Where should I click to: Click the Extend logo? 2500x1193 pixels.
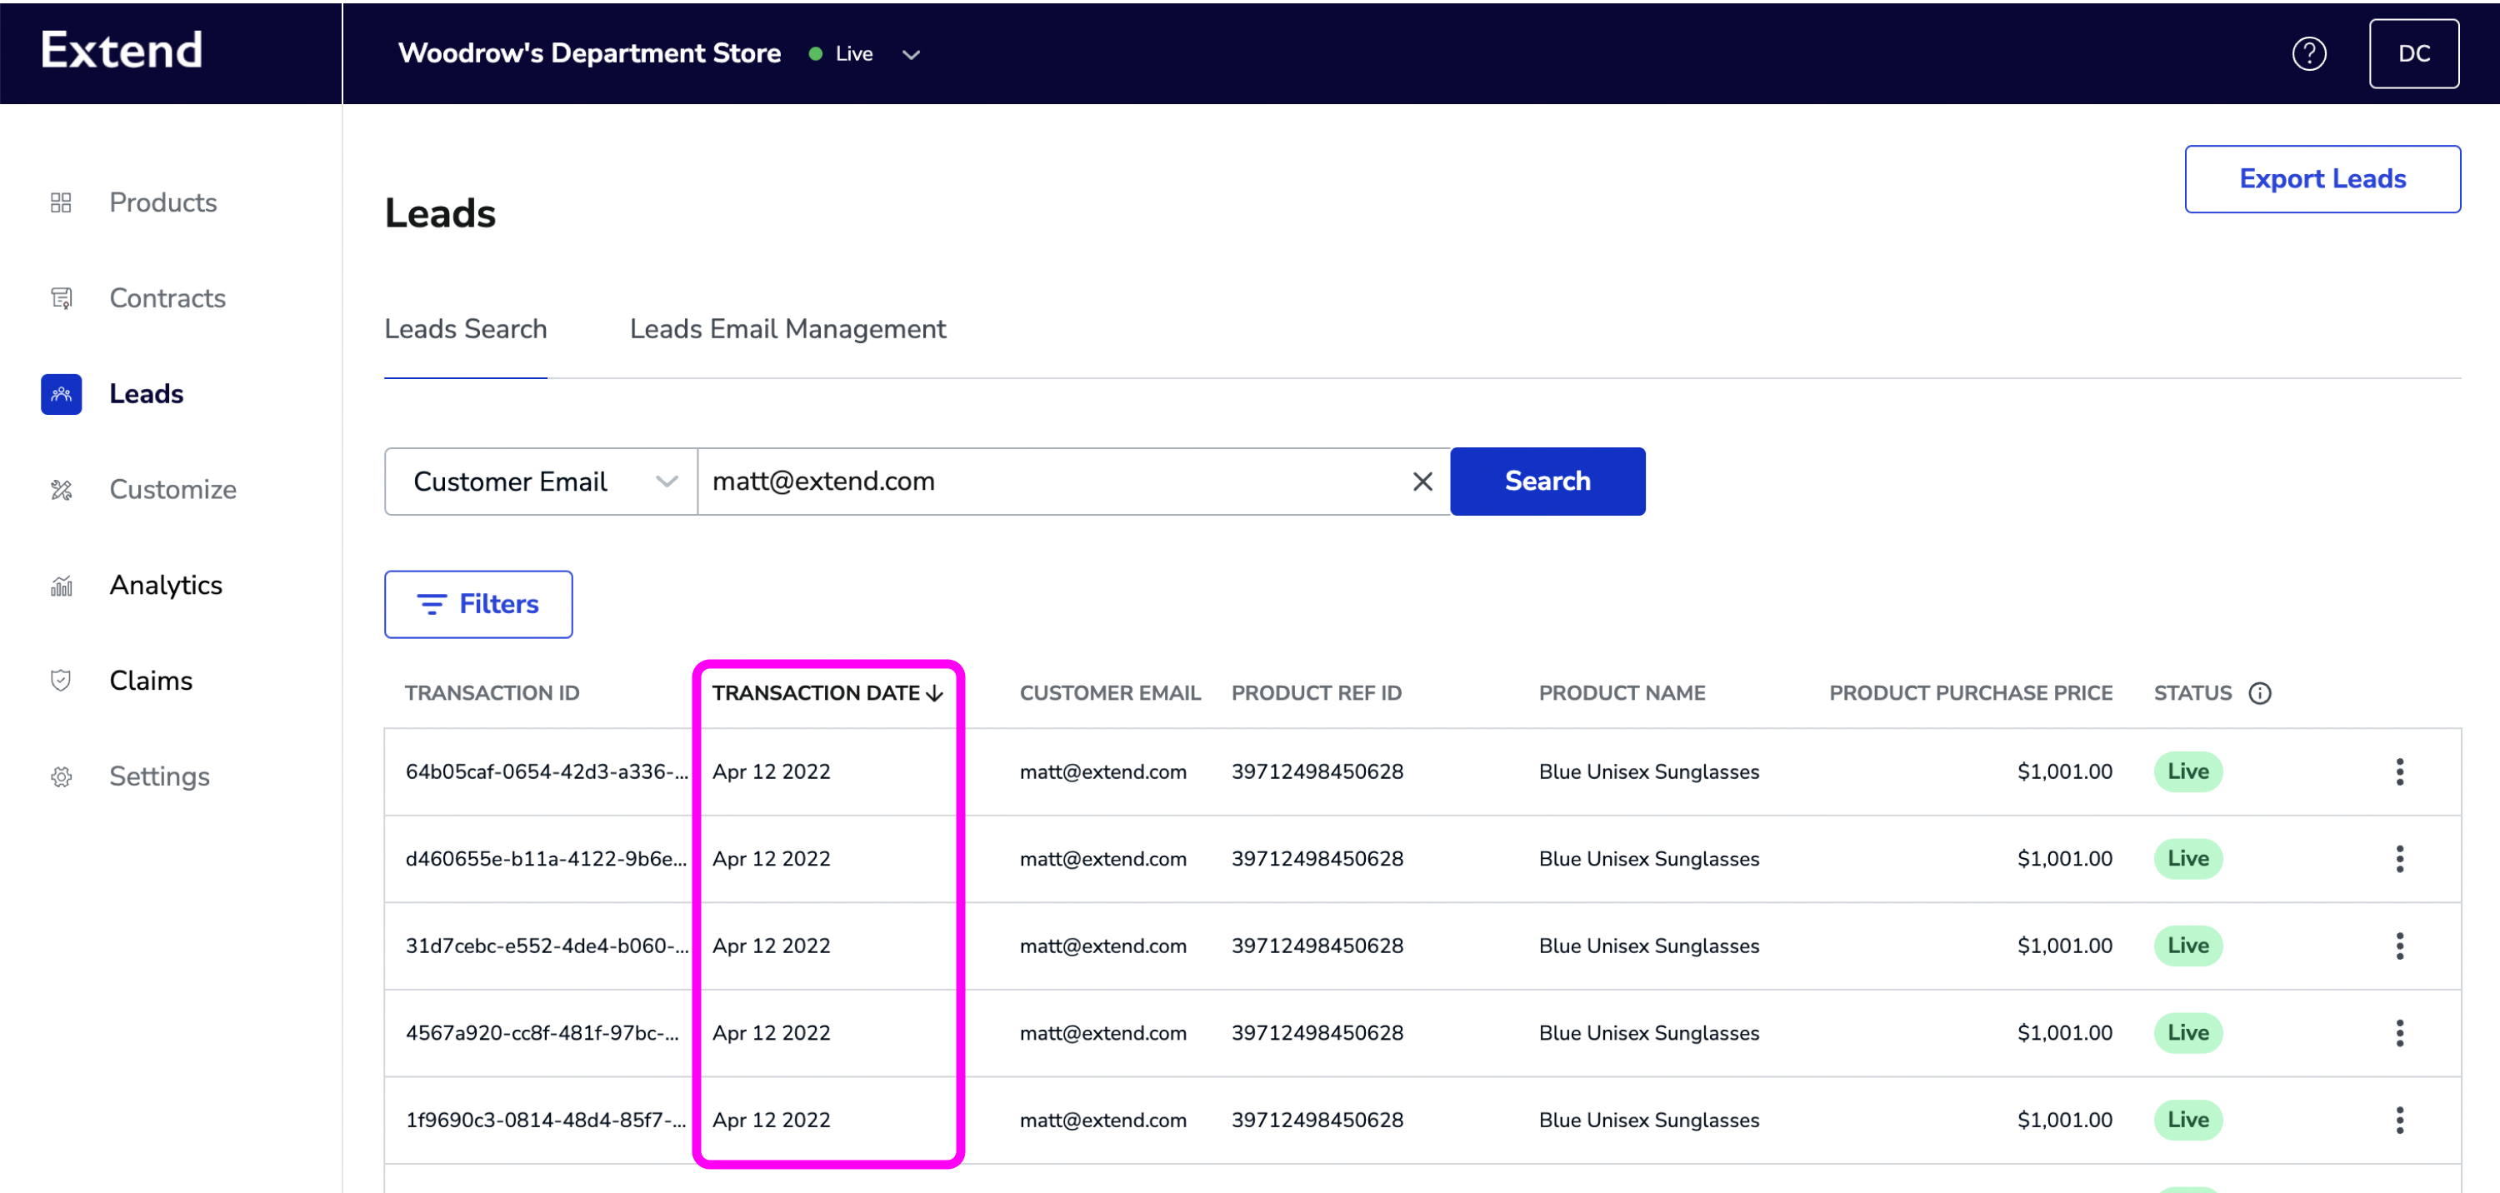tap(122, 49)
